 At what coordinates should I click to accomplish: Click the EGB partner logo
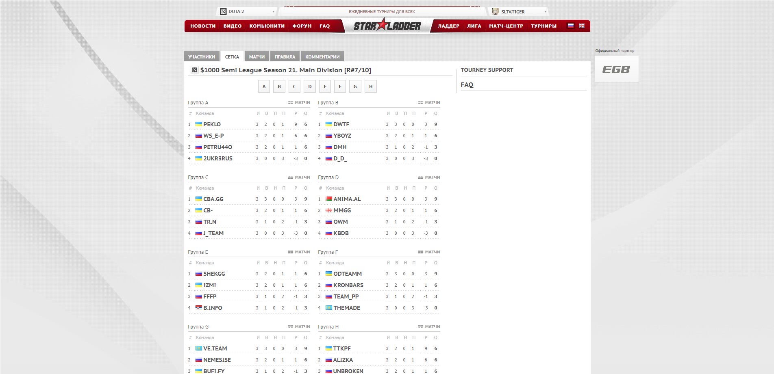point(616,69)
